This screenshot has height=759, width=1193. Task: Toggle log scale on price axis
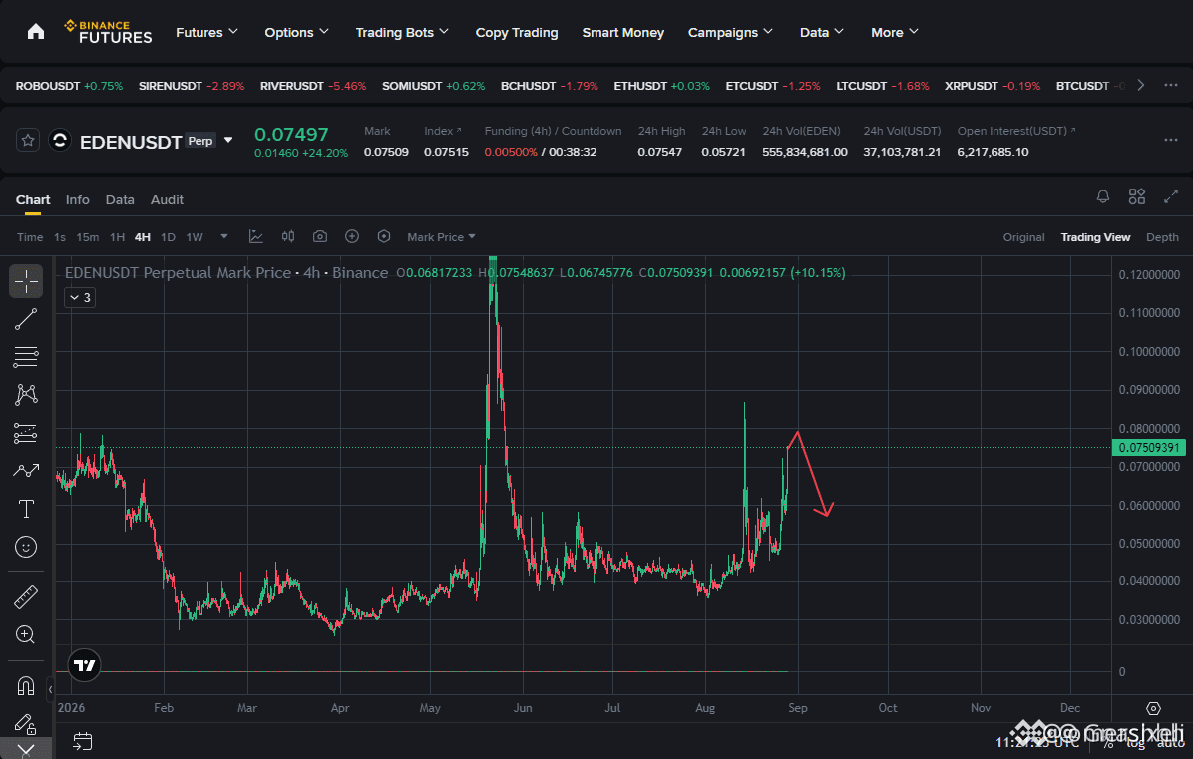click(x=1136, y=743)
